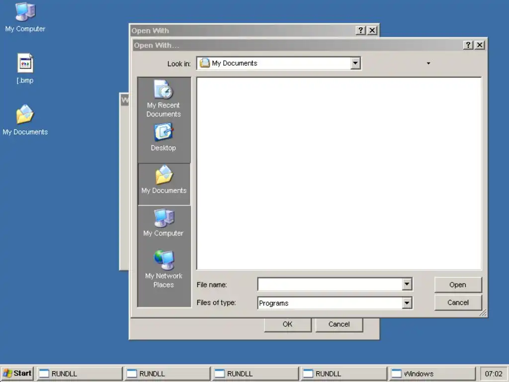Select My Documents in the places bar
This screenshot has width=509, height=382.
(164, 184)
